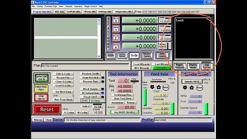The width and height of the screenshot is (247, 139).
Task: Click the rapid FRO green bar
Action: pos(145,97)
